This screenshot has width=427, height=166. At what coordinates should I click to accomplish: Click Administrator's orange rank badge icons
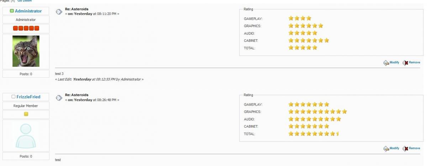[26, 28]
